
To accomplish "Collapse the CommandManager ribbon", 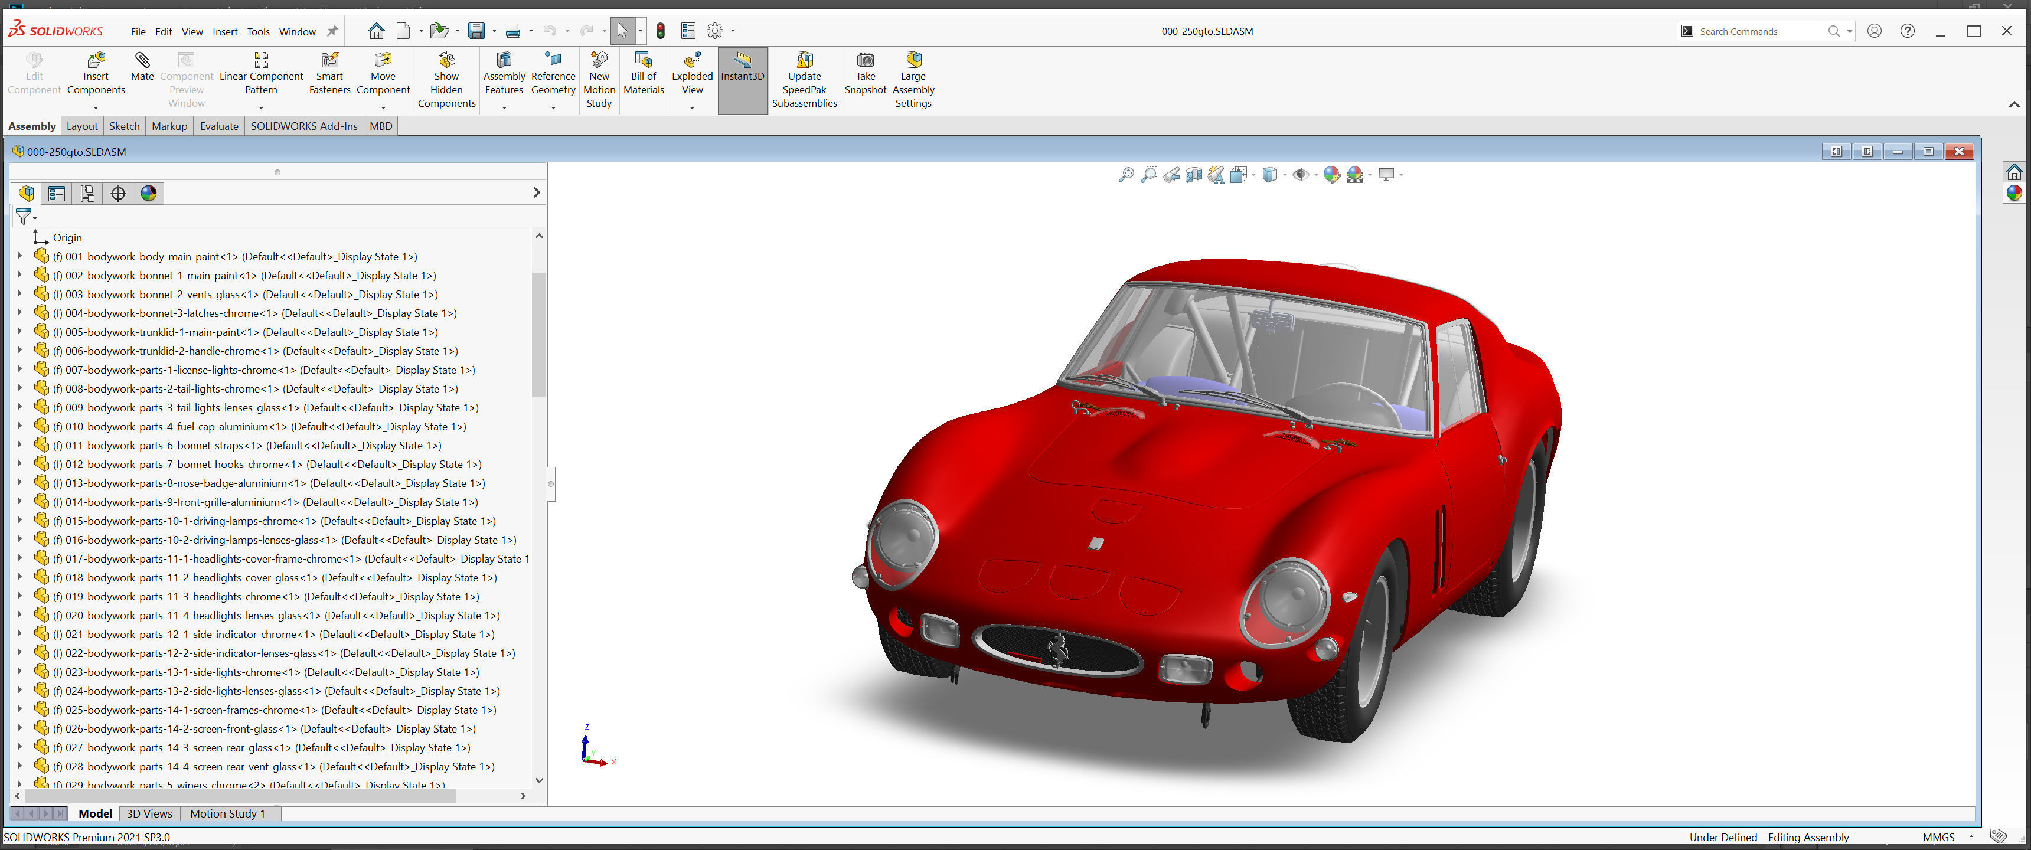I will (2014, 104).
